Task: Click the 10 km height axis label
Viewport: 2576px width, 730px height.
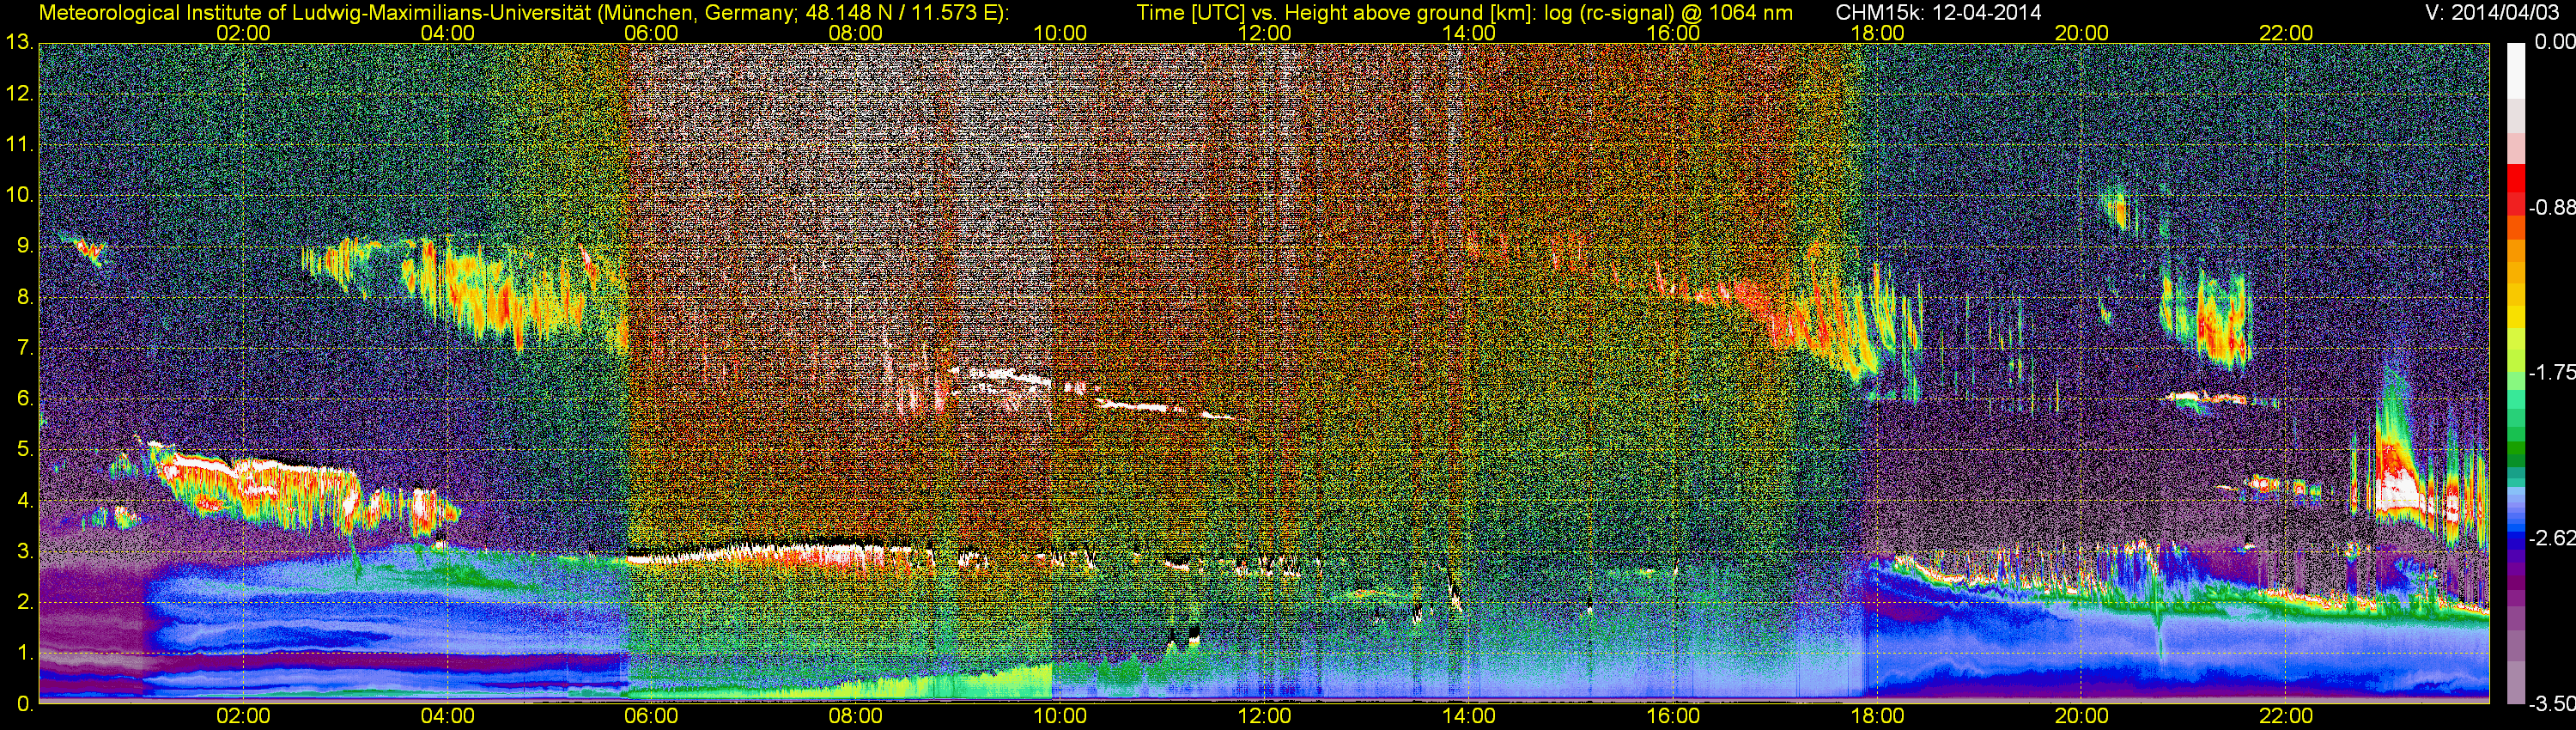Action: [x=19, y=195]
